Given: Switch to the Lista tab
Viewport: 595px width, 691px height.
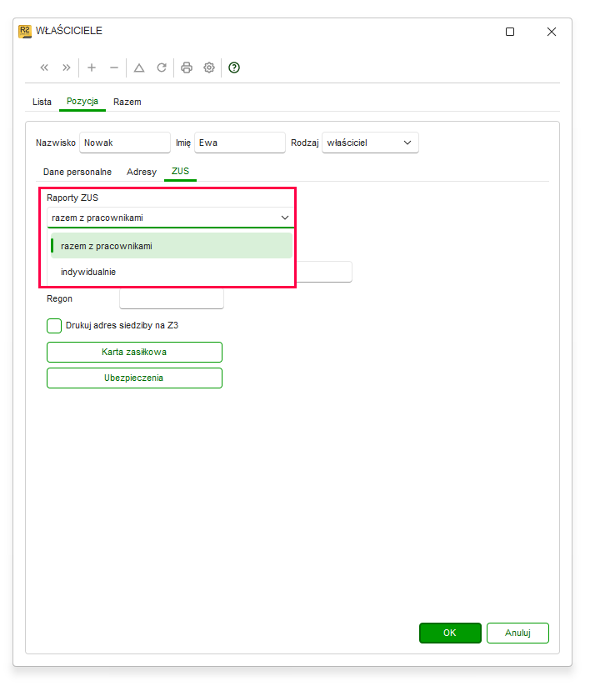Looking at the screenshot, I should click(x=42, y=102).
